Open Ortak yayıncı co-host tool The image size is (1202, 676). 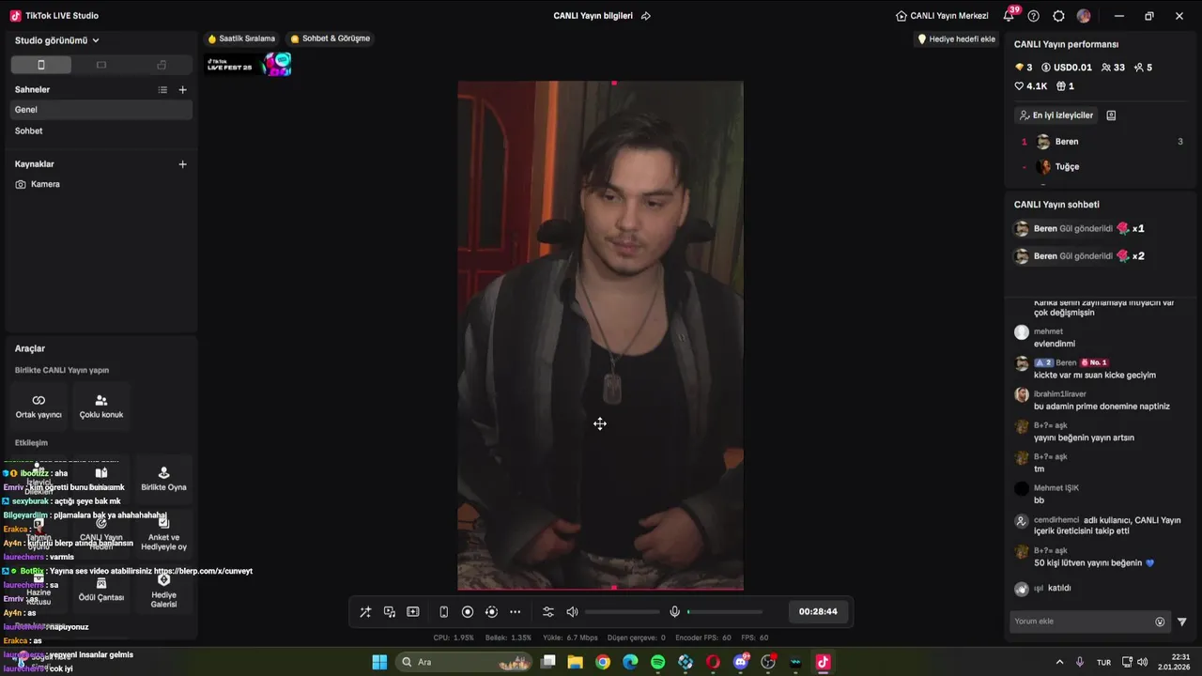pyautogui.click(x=39, y=407)
